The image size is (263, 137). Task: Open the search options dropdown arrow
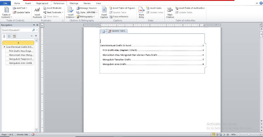37,30
